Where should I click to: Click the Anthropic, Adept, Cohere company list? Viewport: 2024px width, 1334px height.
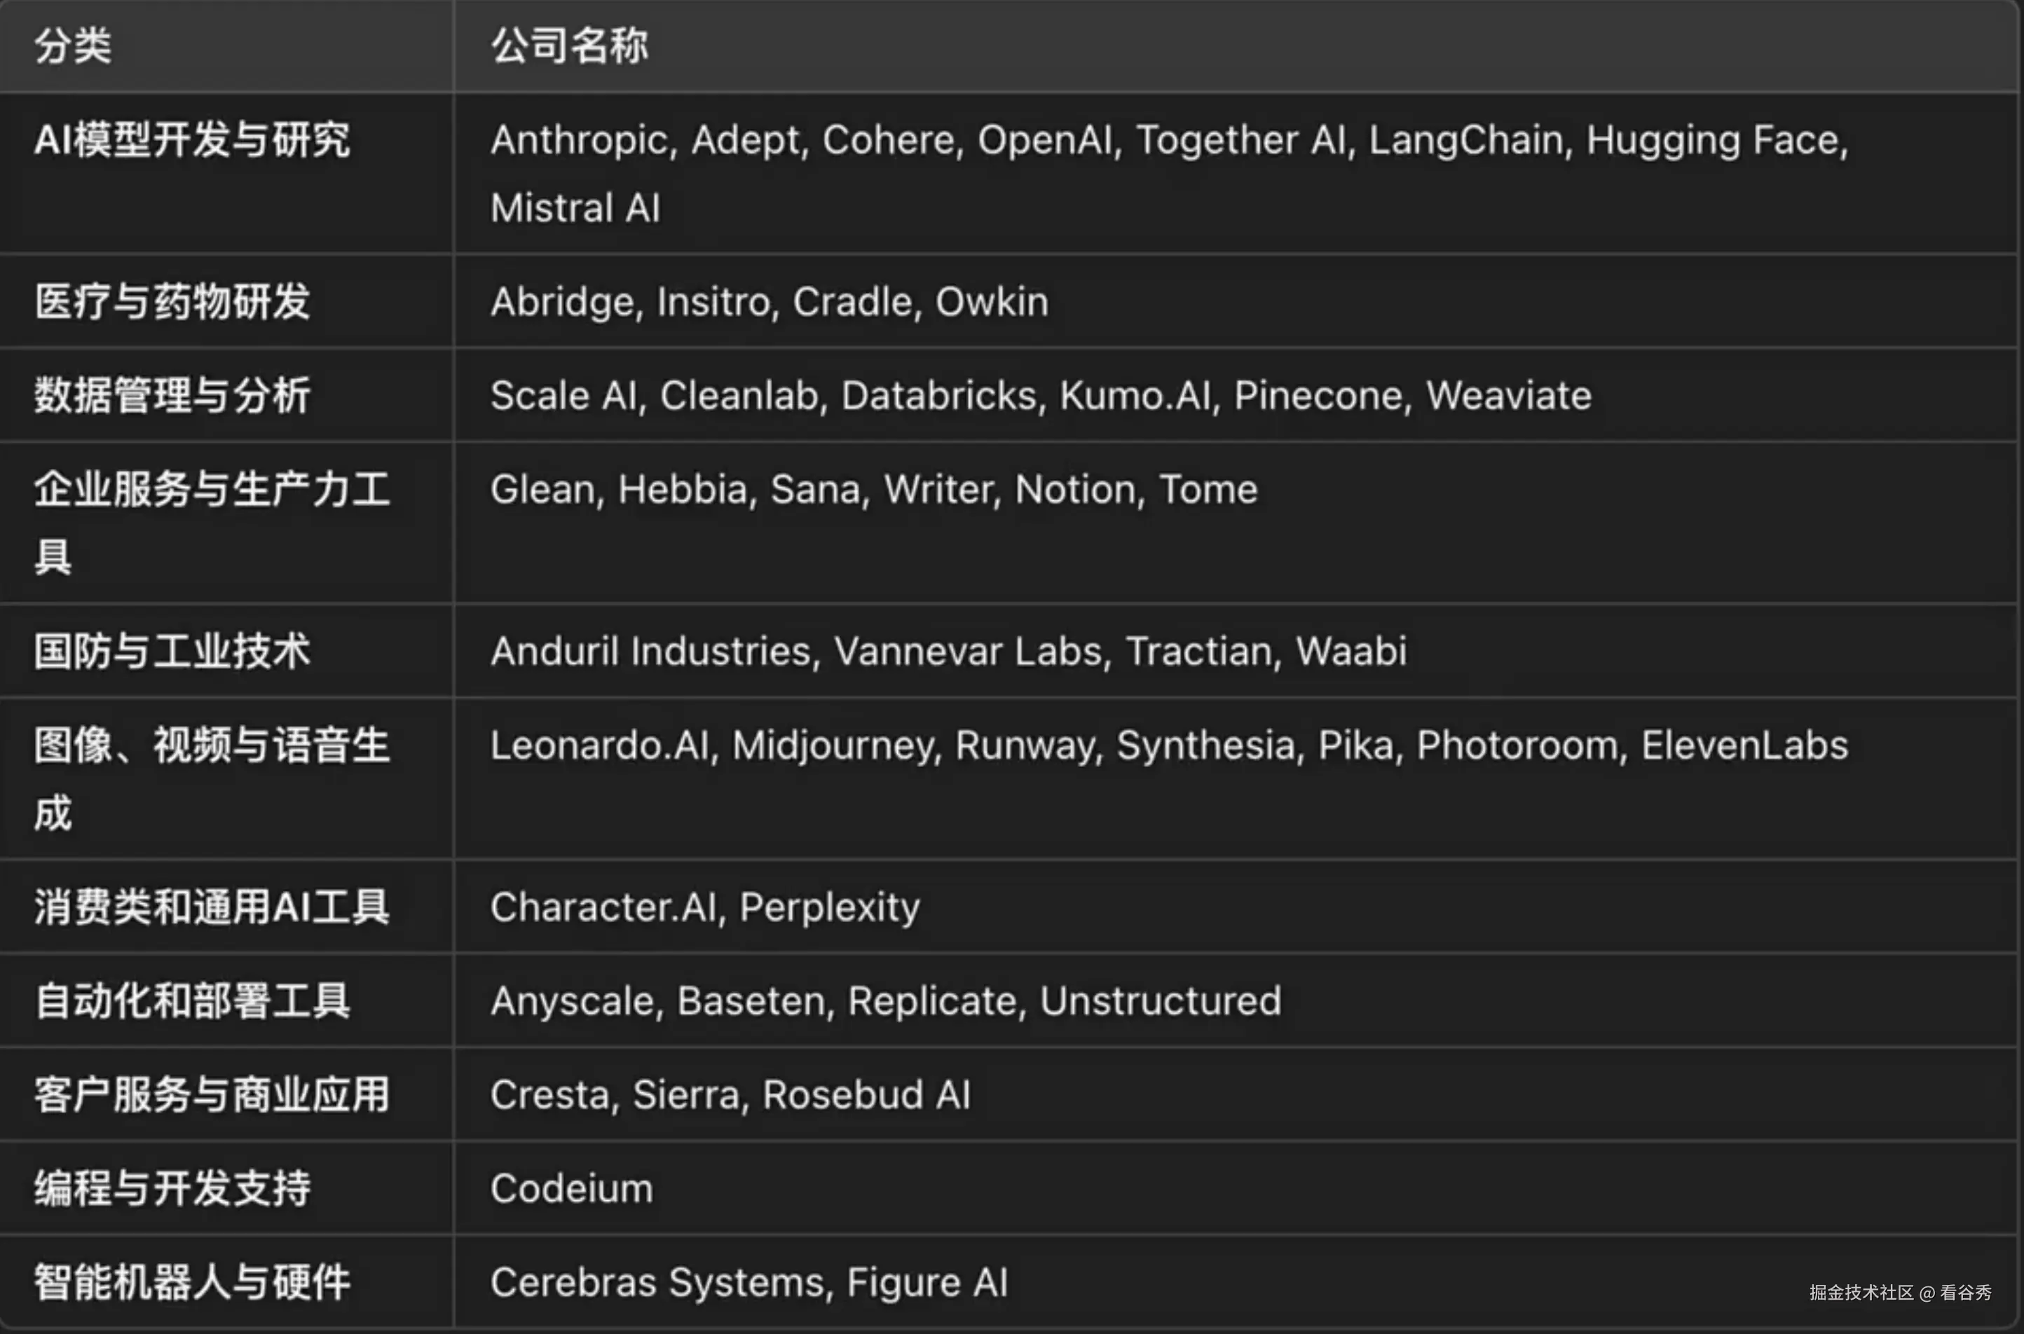click(1236, 174)
